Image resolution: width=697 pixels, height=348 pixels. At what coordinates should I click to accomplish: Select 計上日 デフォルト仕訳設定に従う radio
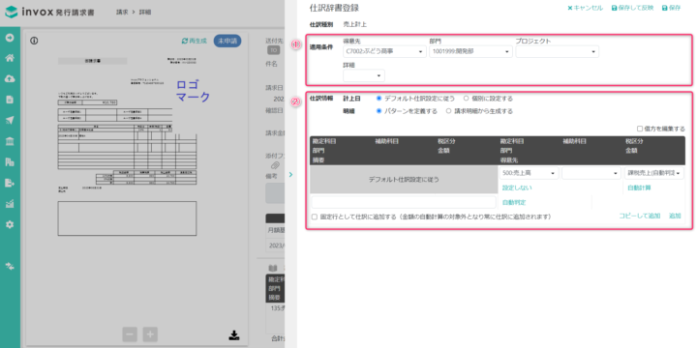(379, 98)
